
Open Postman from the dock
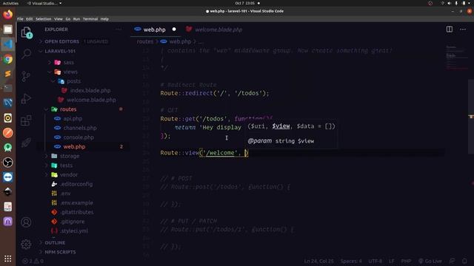tap(8, 133)
